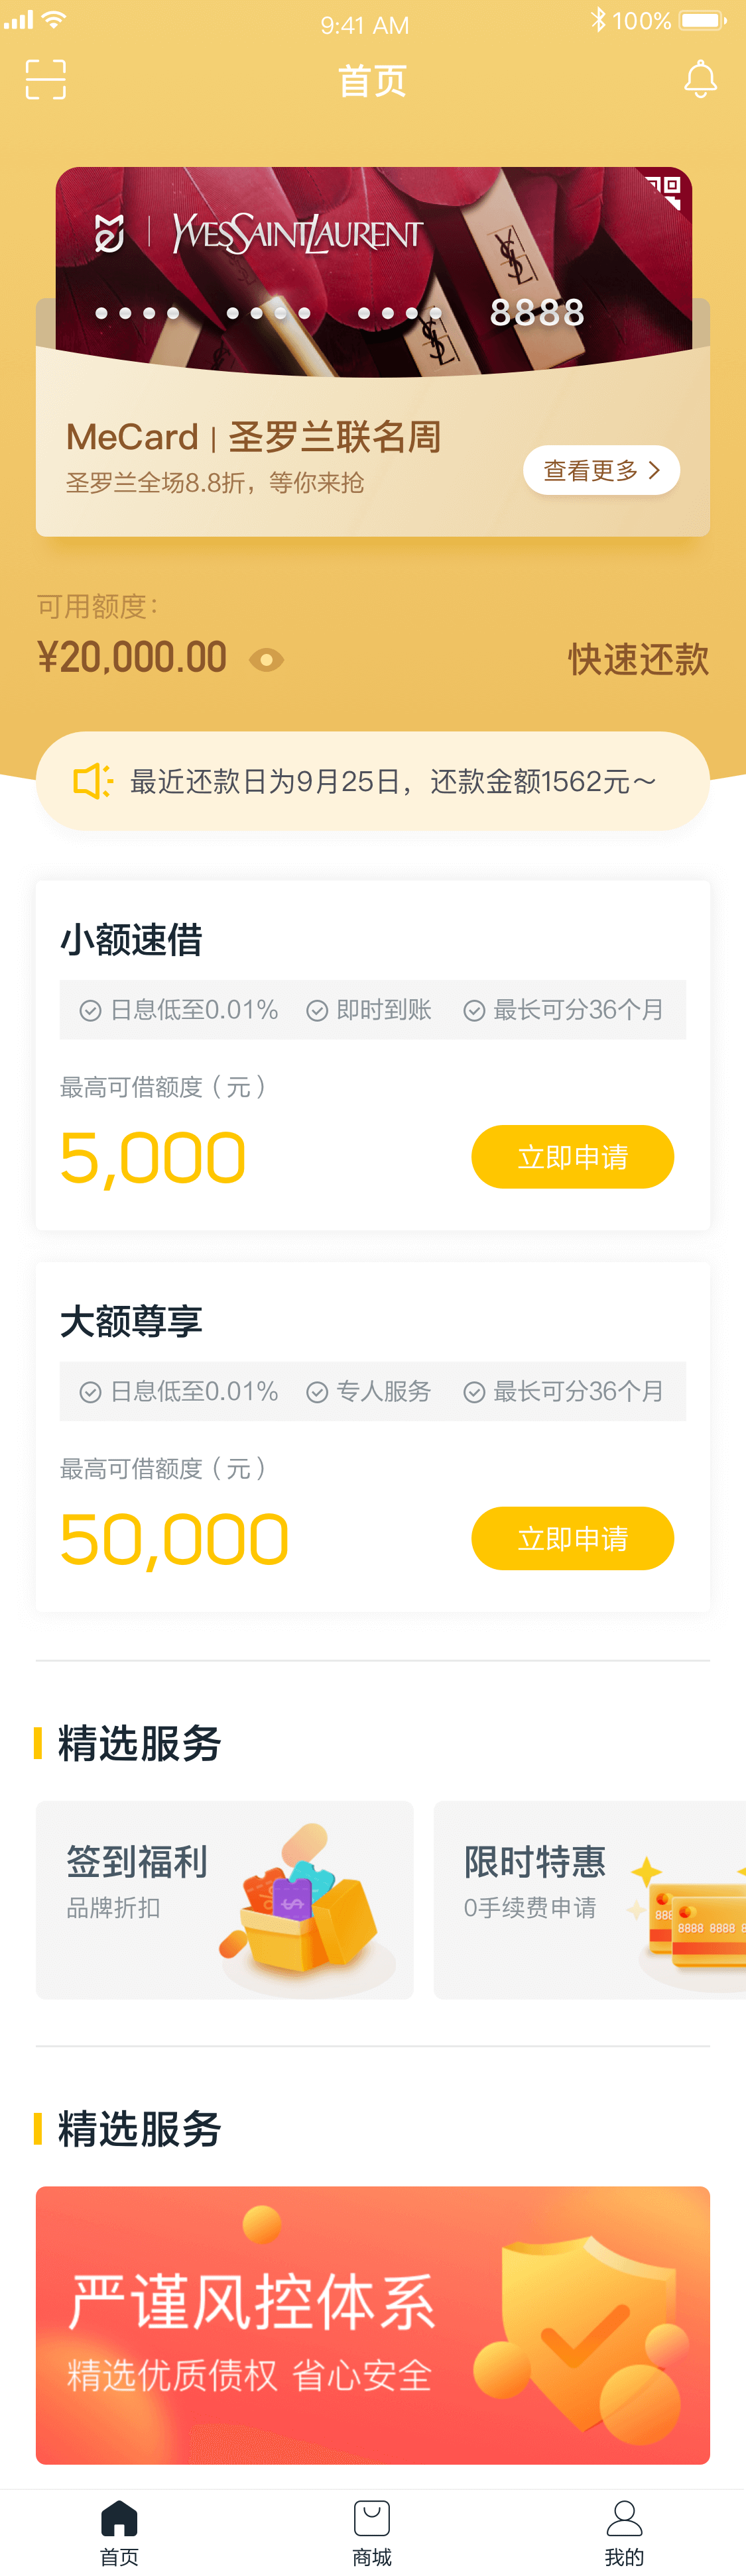Tap the 首页 home icon
Image resolution: width=746 pixels, height=2576 pixels.
tap(119, 2519)
